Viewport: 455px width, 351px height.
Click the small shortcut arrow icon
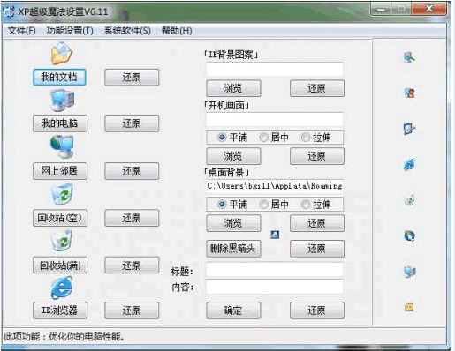(275, 235)
